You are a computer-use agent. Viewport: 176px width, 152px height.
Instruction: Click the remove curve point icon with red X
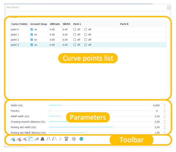tap(19, 139)
